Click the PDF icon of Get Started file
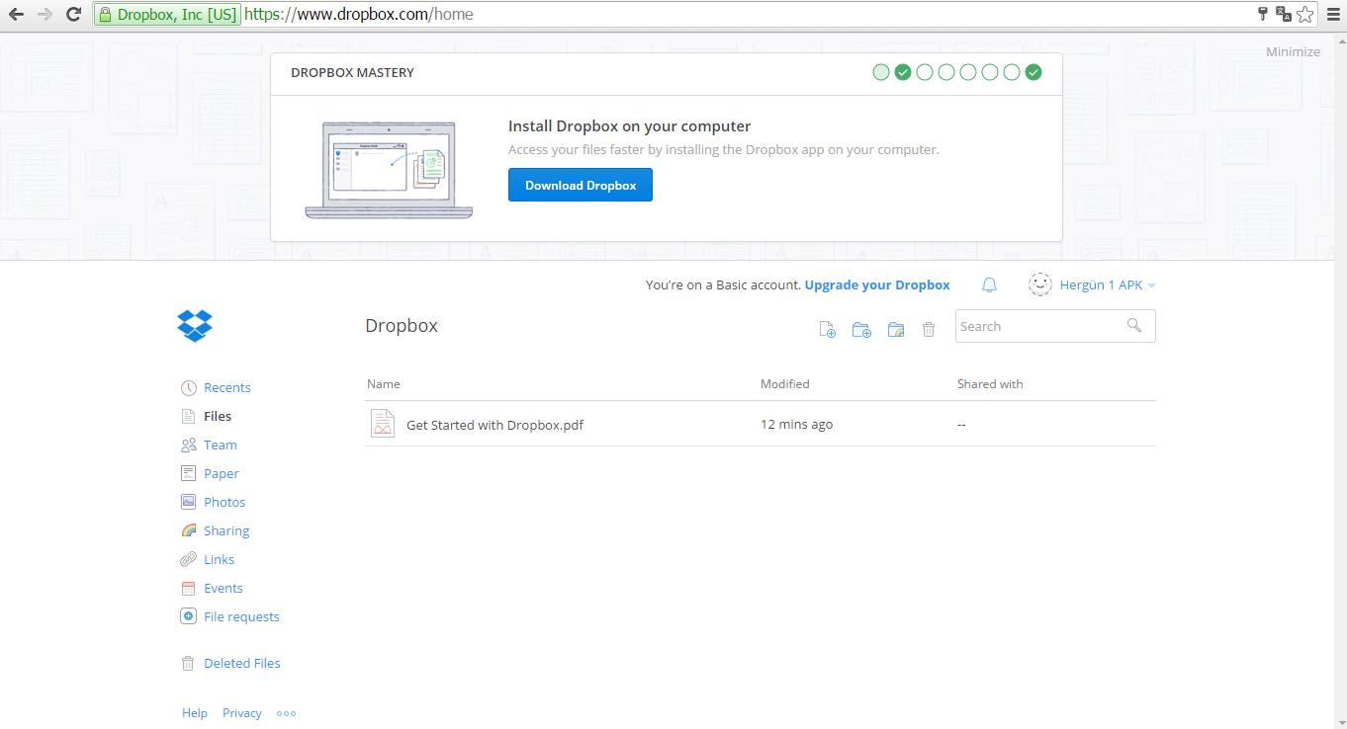 coord(383,424)
